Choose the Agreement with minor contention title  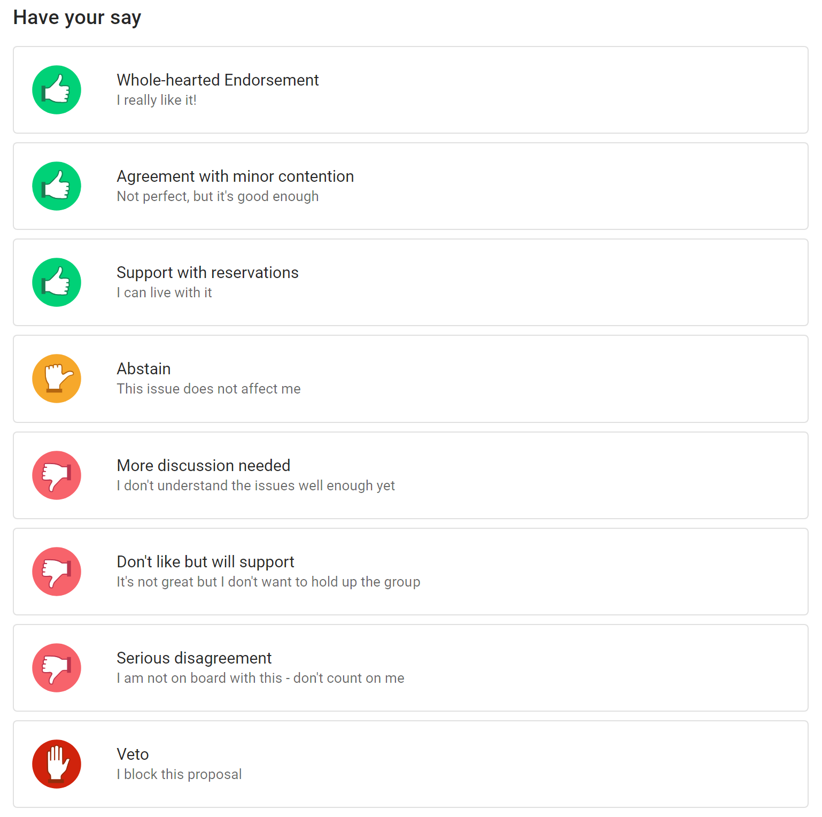coord(235,176)
